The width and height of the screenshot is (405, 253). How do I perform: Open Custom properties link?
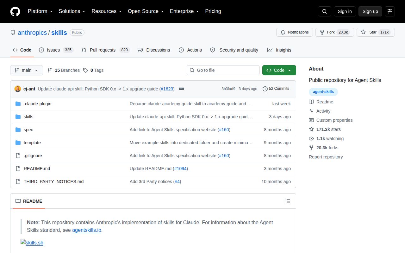pos(331,120)
